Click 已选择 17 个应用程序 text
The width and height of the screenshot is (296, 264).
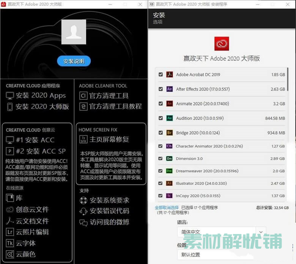point(200,208)
